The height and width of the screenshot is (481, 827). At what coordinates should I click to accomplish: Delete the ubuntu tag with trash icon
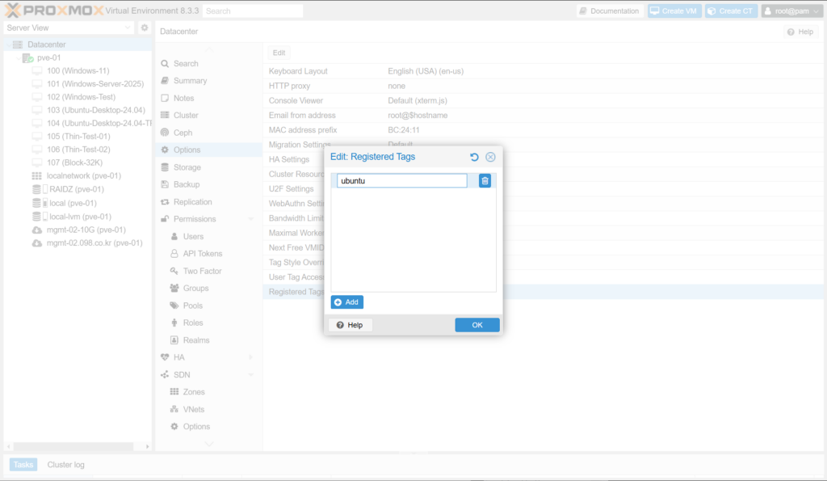point(485,181)
